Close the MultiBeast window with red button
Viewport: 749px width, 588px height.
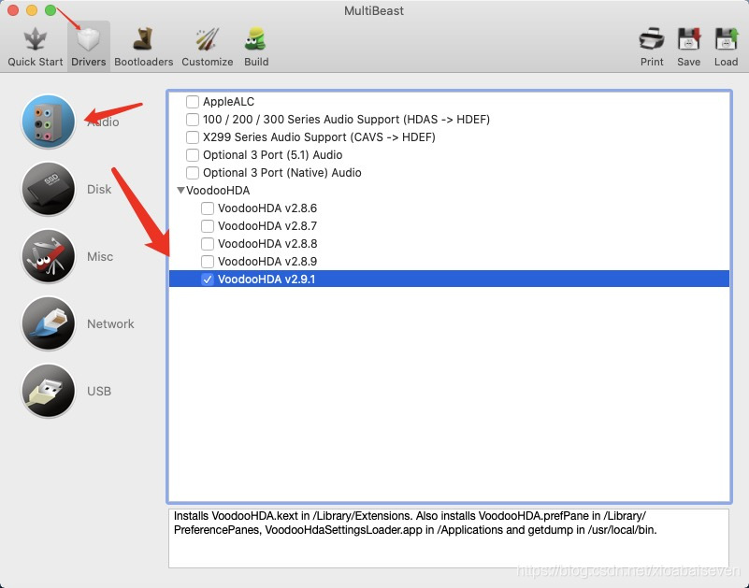click(x=13, y=10)
